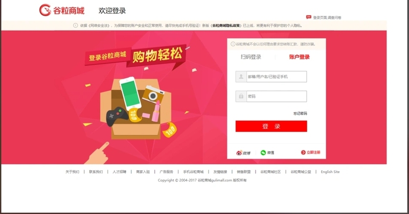Open 关于我们 footer link
Viewport: 409px width, 214px height.
(72, 172)
